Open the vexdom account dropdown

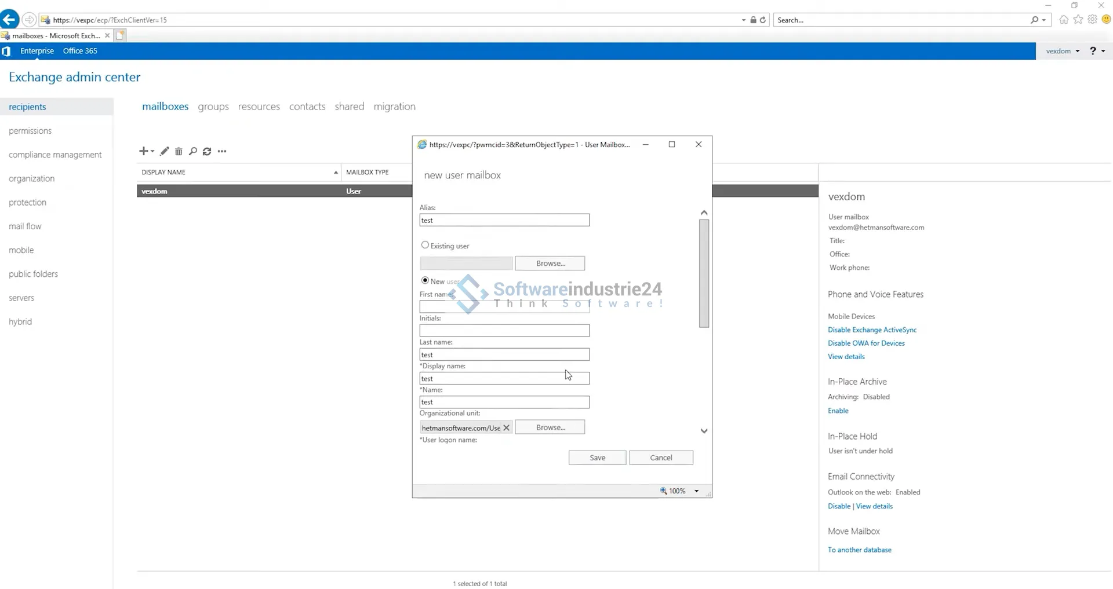coord(1063,51)
